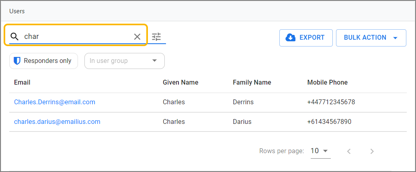Toggle the Responders only filter
This screenshot has width=416, height=172.
point(43,61)
